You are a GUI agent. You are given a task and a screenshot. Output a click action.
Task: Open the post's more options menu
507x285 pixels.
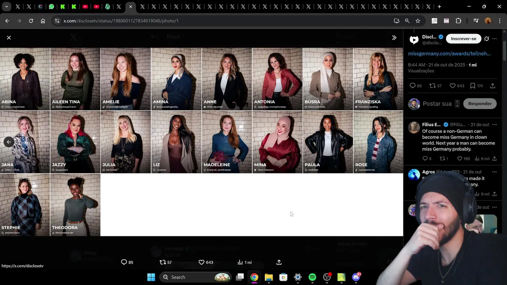[x=494, y=39]
